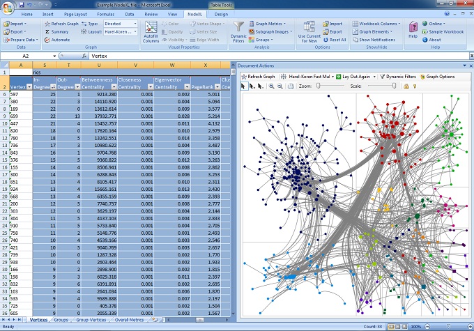Select the subtract-from-selection arrow minus tool

click(x=260, y=86)
